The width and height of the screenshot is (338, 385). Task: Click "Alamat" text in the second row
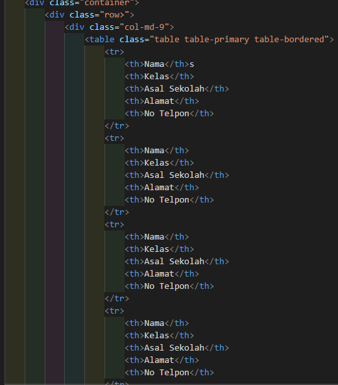(159, 188)
